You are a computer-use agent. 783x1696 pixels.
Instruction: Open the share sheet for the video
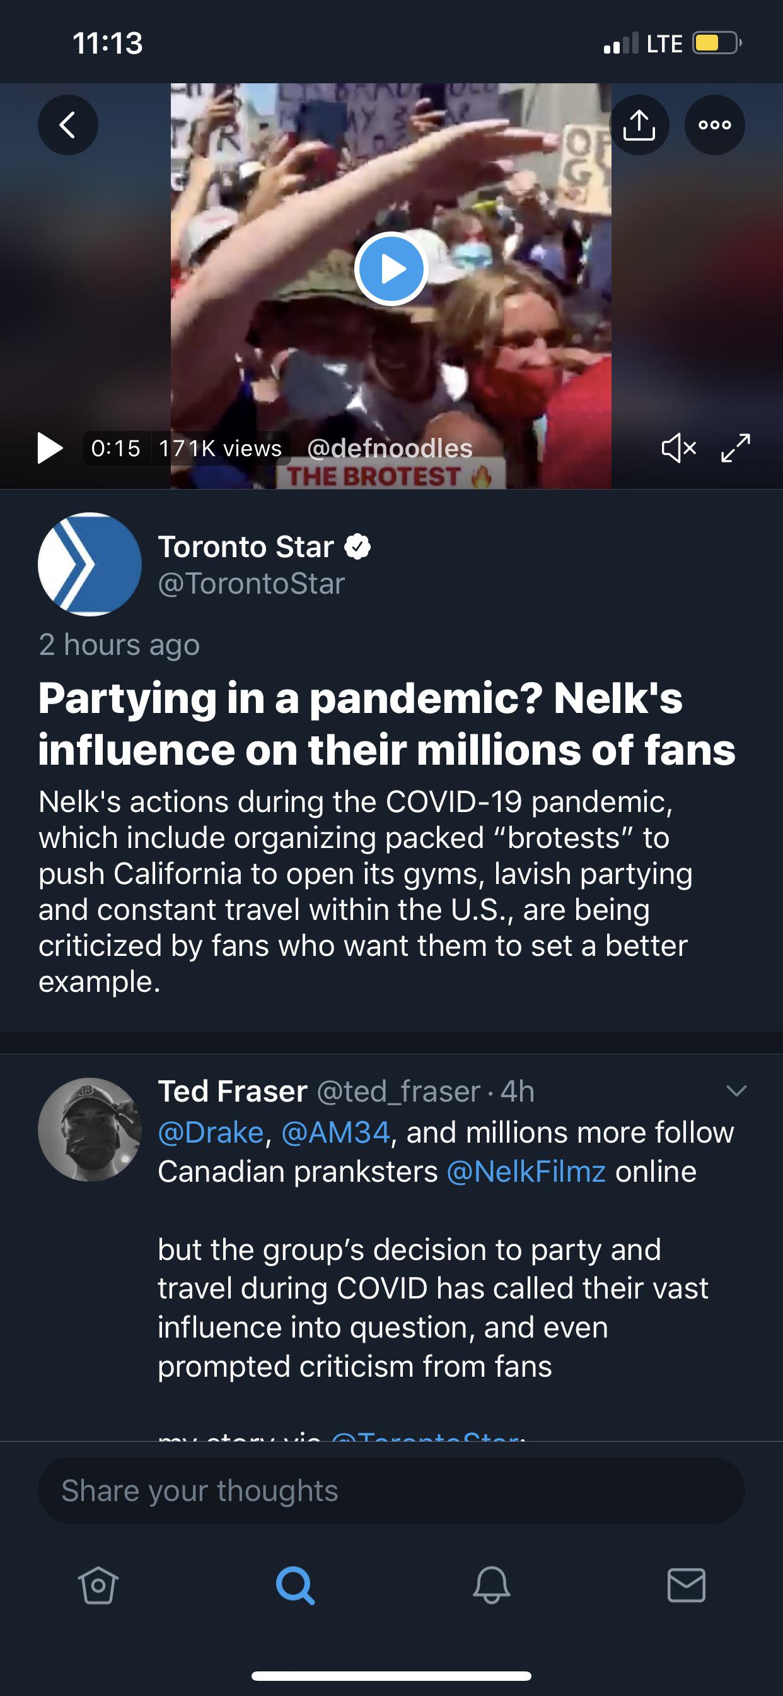[x=641, y=124]
